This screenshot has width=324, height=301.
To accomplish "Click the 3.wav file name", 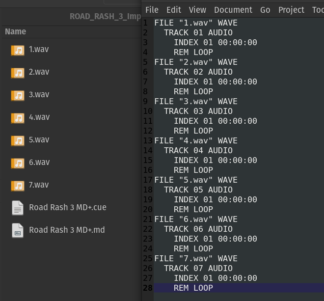I will pyautogui.click(x=39, y=94).
